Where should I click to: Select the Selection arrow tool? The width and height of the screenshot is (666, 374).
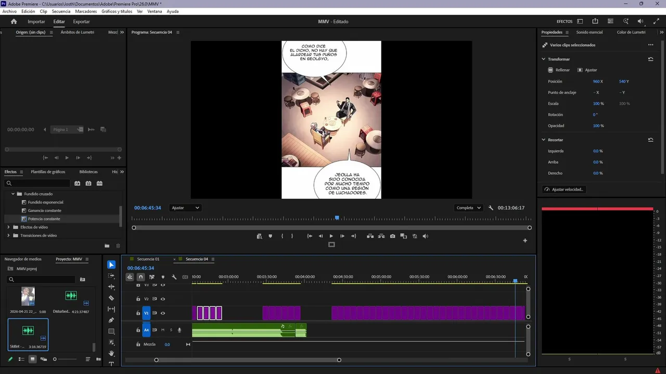pyautogui.click(x=111, y=264)
